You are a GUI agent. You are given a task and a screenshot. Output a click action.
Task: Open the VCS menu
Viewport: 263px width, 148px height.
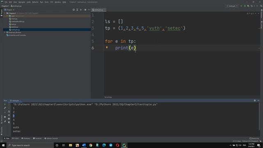(x=52, y=2)
